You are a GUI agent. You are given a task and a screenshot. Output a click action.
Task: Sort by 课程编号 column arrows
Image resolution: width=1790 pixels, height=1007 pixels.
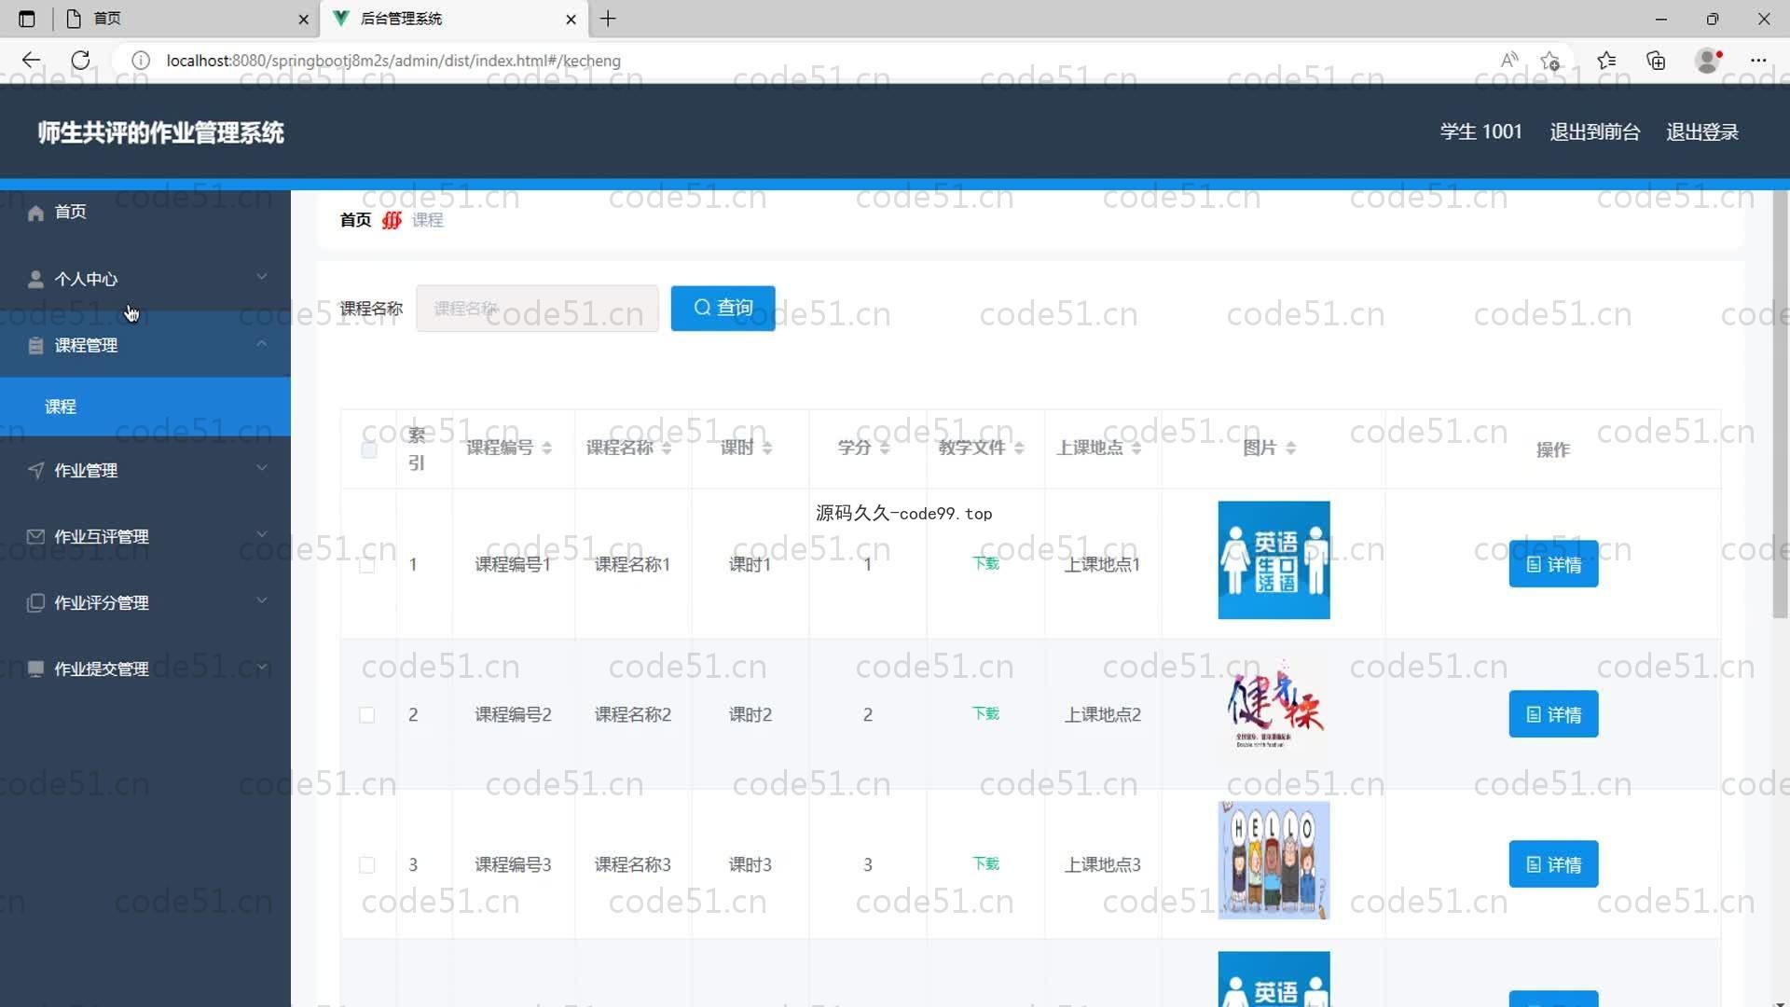pos(547,448)
